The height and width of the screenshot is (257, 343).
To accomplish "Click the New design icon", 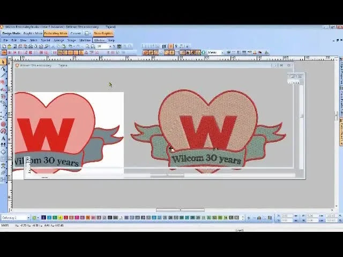I will coord(4,47).
